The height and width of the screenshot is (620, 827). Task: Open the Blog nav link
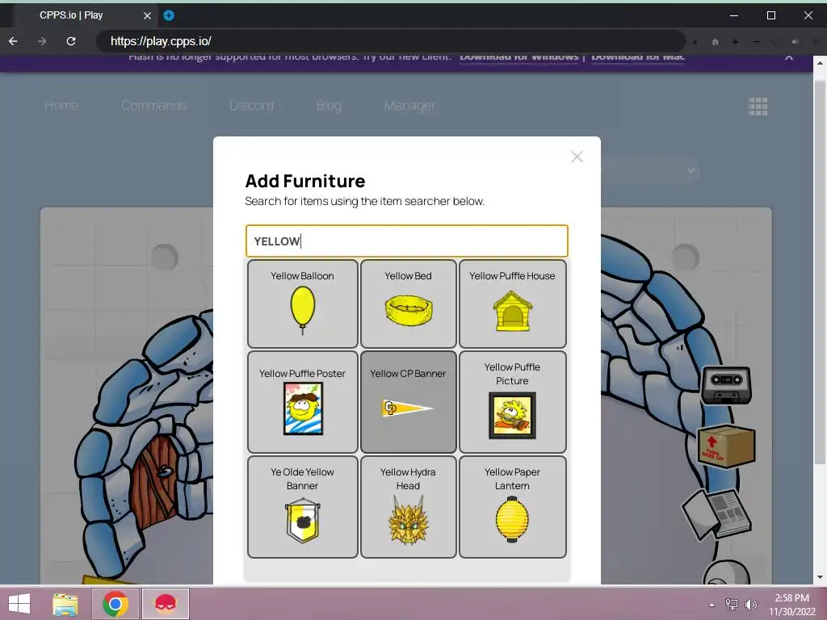coord(329,106)
